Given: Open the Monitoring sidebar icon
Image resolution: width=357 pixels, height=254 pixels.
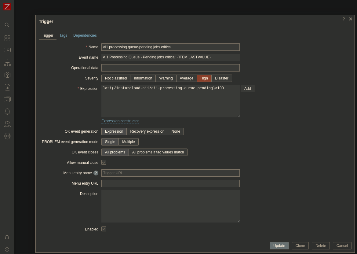Looking at the screenshot, I should point(7,50).
